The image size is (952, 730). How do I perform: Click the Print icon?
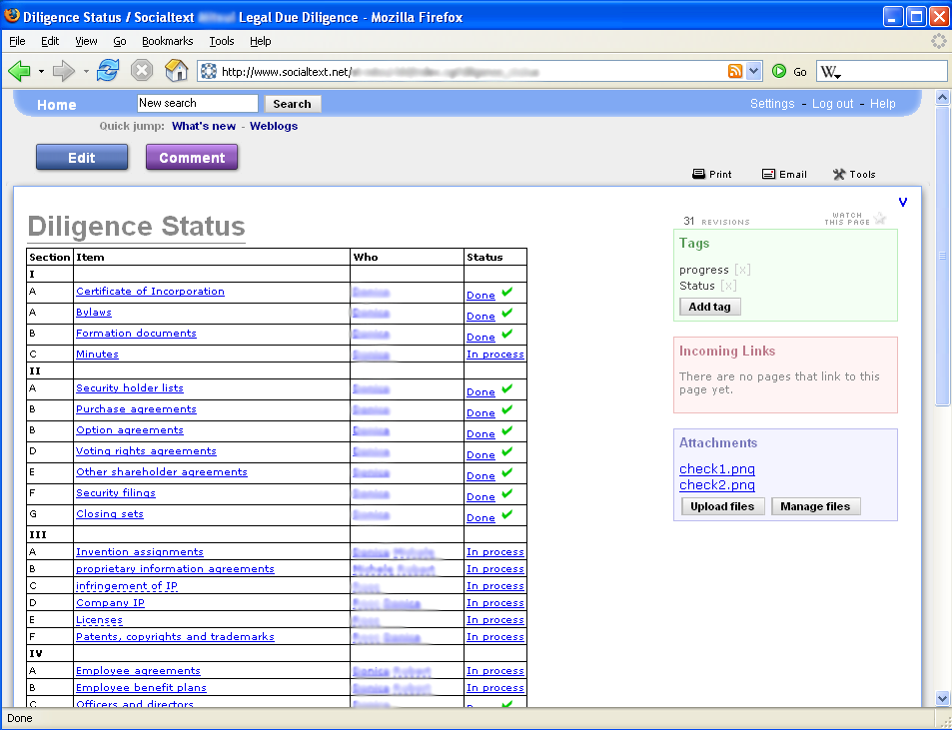pyautogui.click(x=699, y=174)
